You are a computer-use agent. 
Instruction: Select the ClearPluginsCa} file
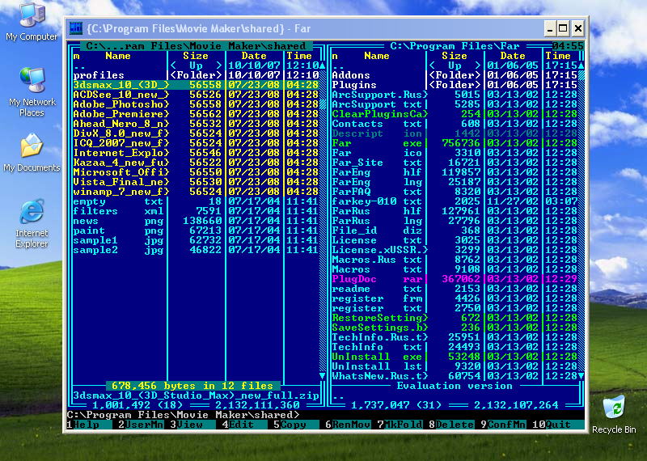click(455, 114)
